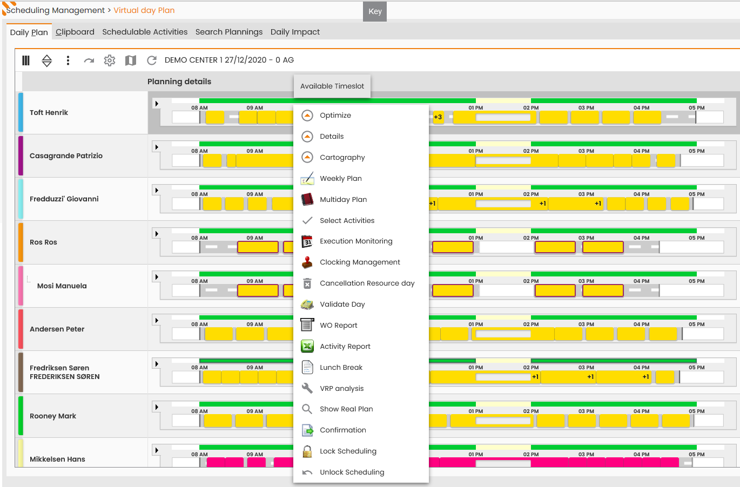
Task: Expand Toft Henrik's plan row arrow
Action: pos(157,104)
